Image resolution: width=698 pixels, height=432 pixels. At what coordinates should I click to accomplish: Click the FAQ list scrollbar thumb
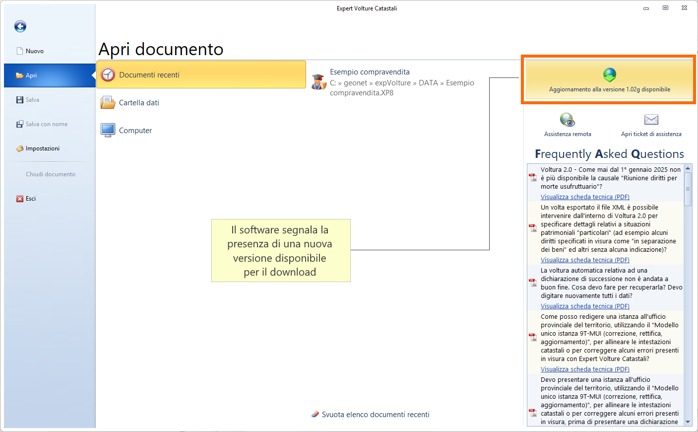[688, 189]
